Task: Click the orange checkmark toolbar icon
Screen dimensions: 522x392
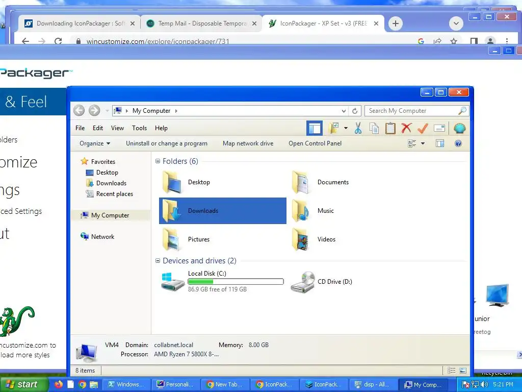Action: 423,128
